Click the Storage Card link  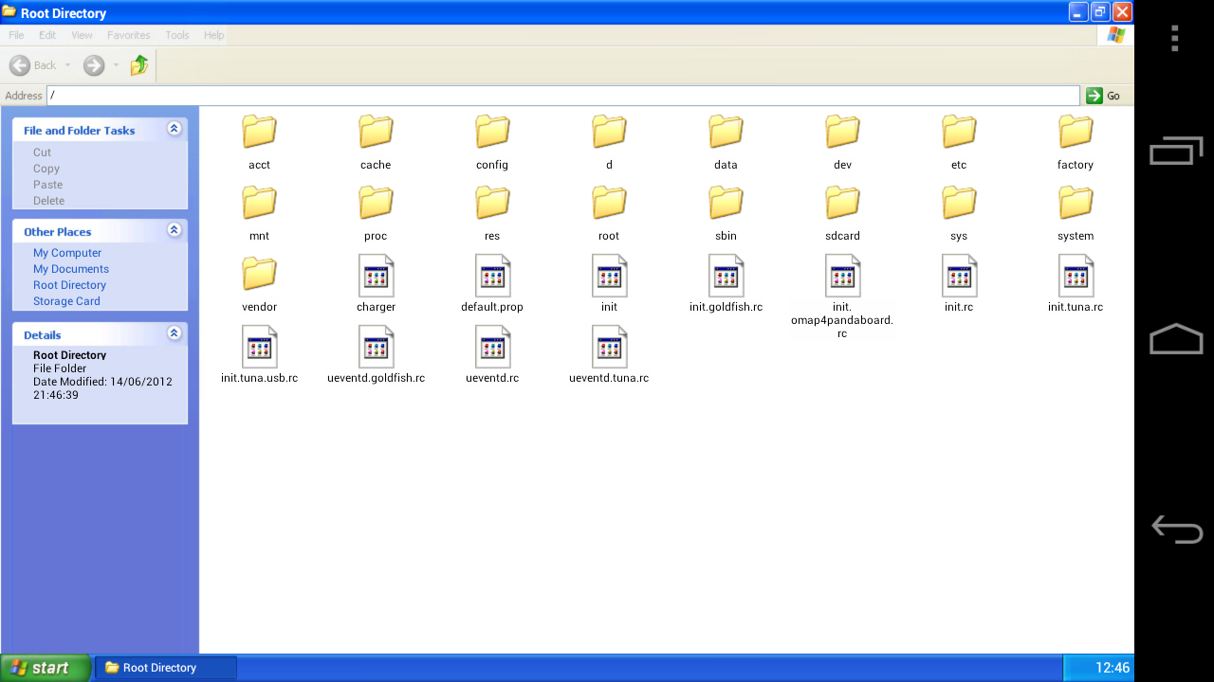point(66,301)
